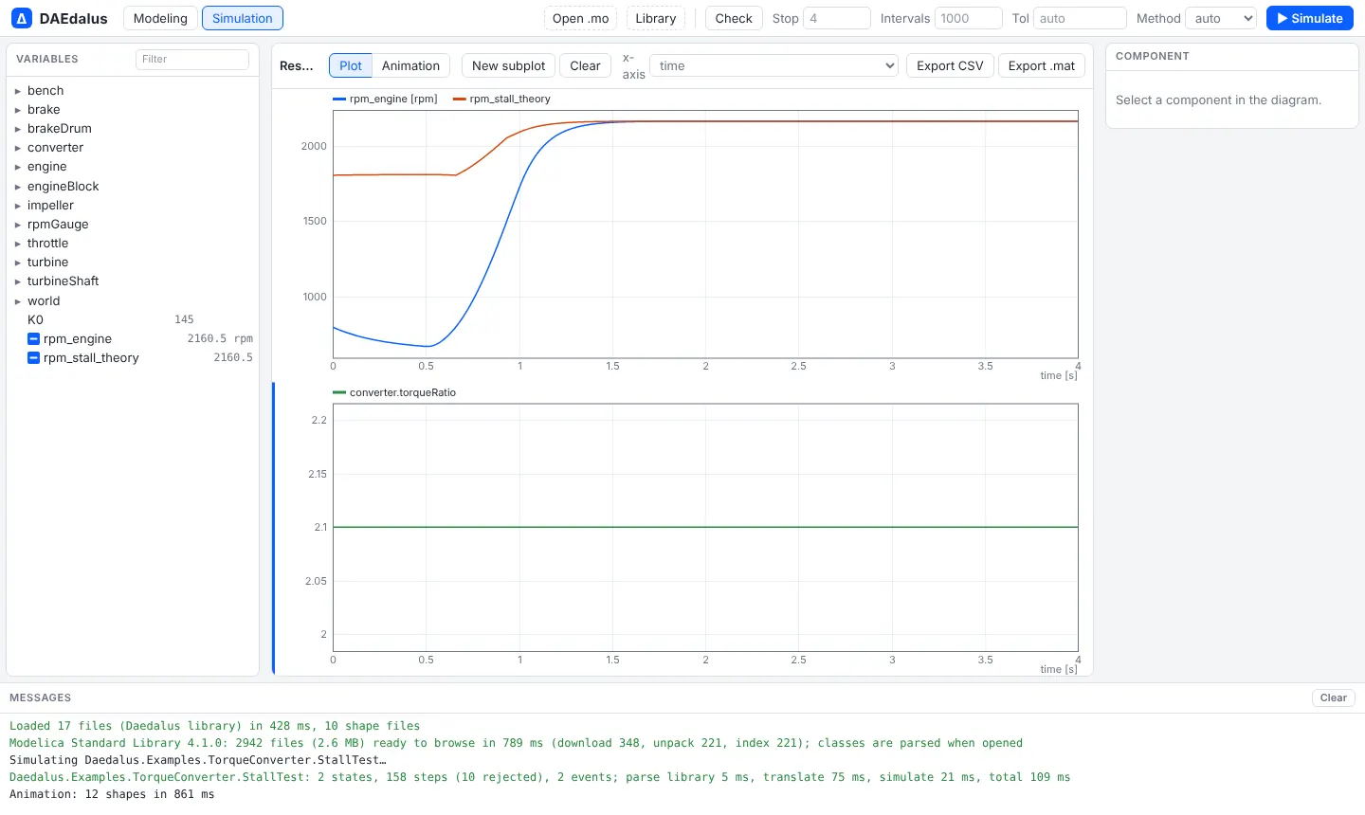
Task: Clear the plot area
Action: click(x=585, y=65)
